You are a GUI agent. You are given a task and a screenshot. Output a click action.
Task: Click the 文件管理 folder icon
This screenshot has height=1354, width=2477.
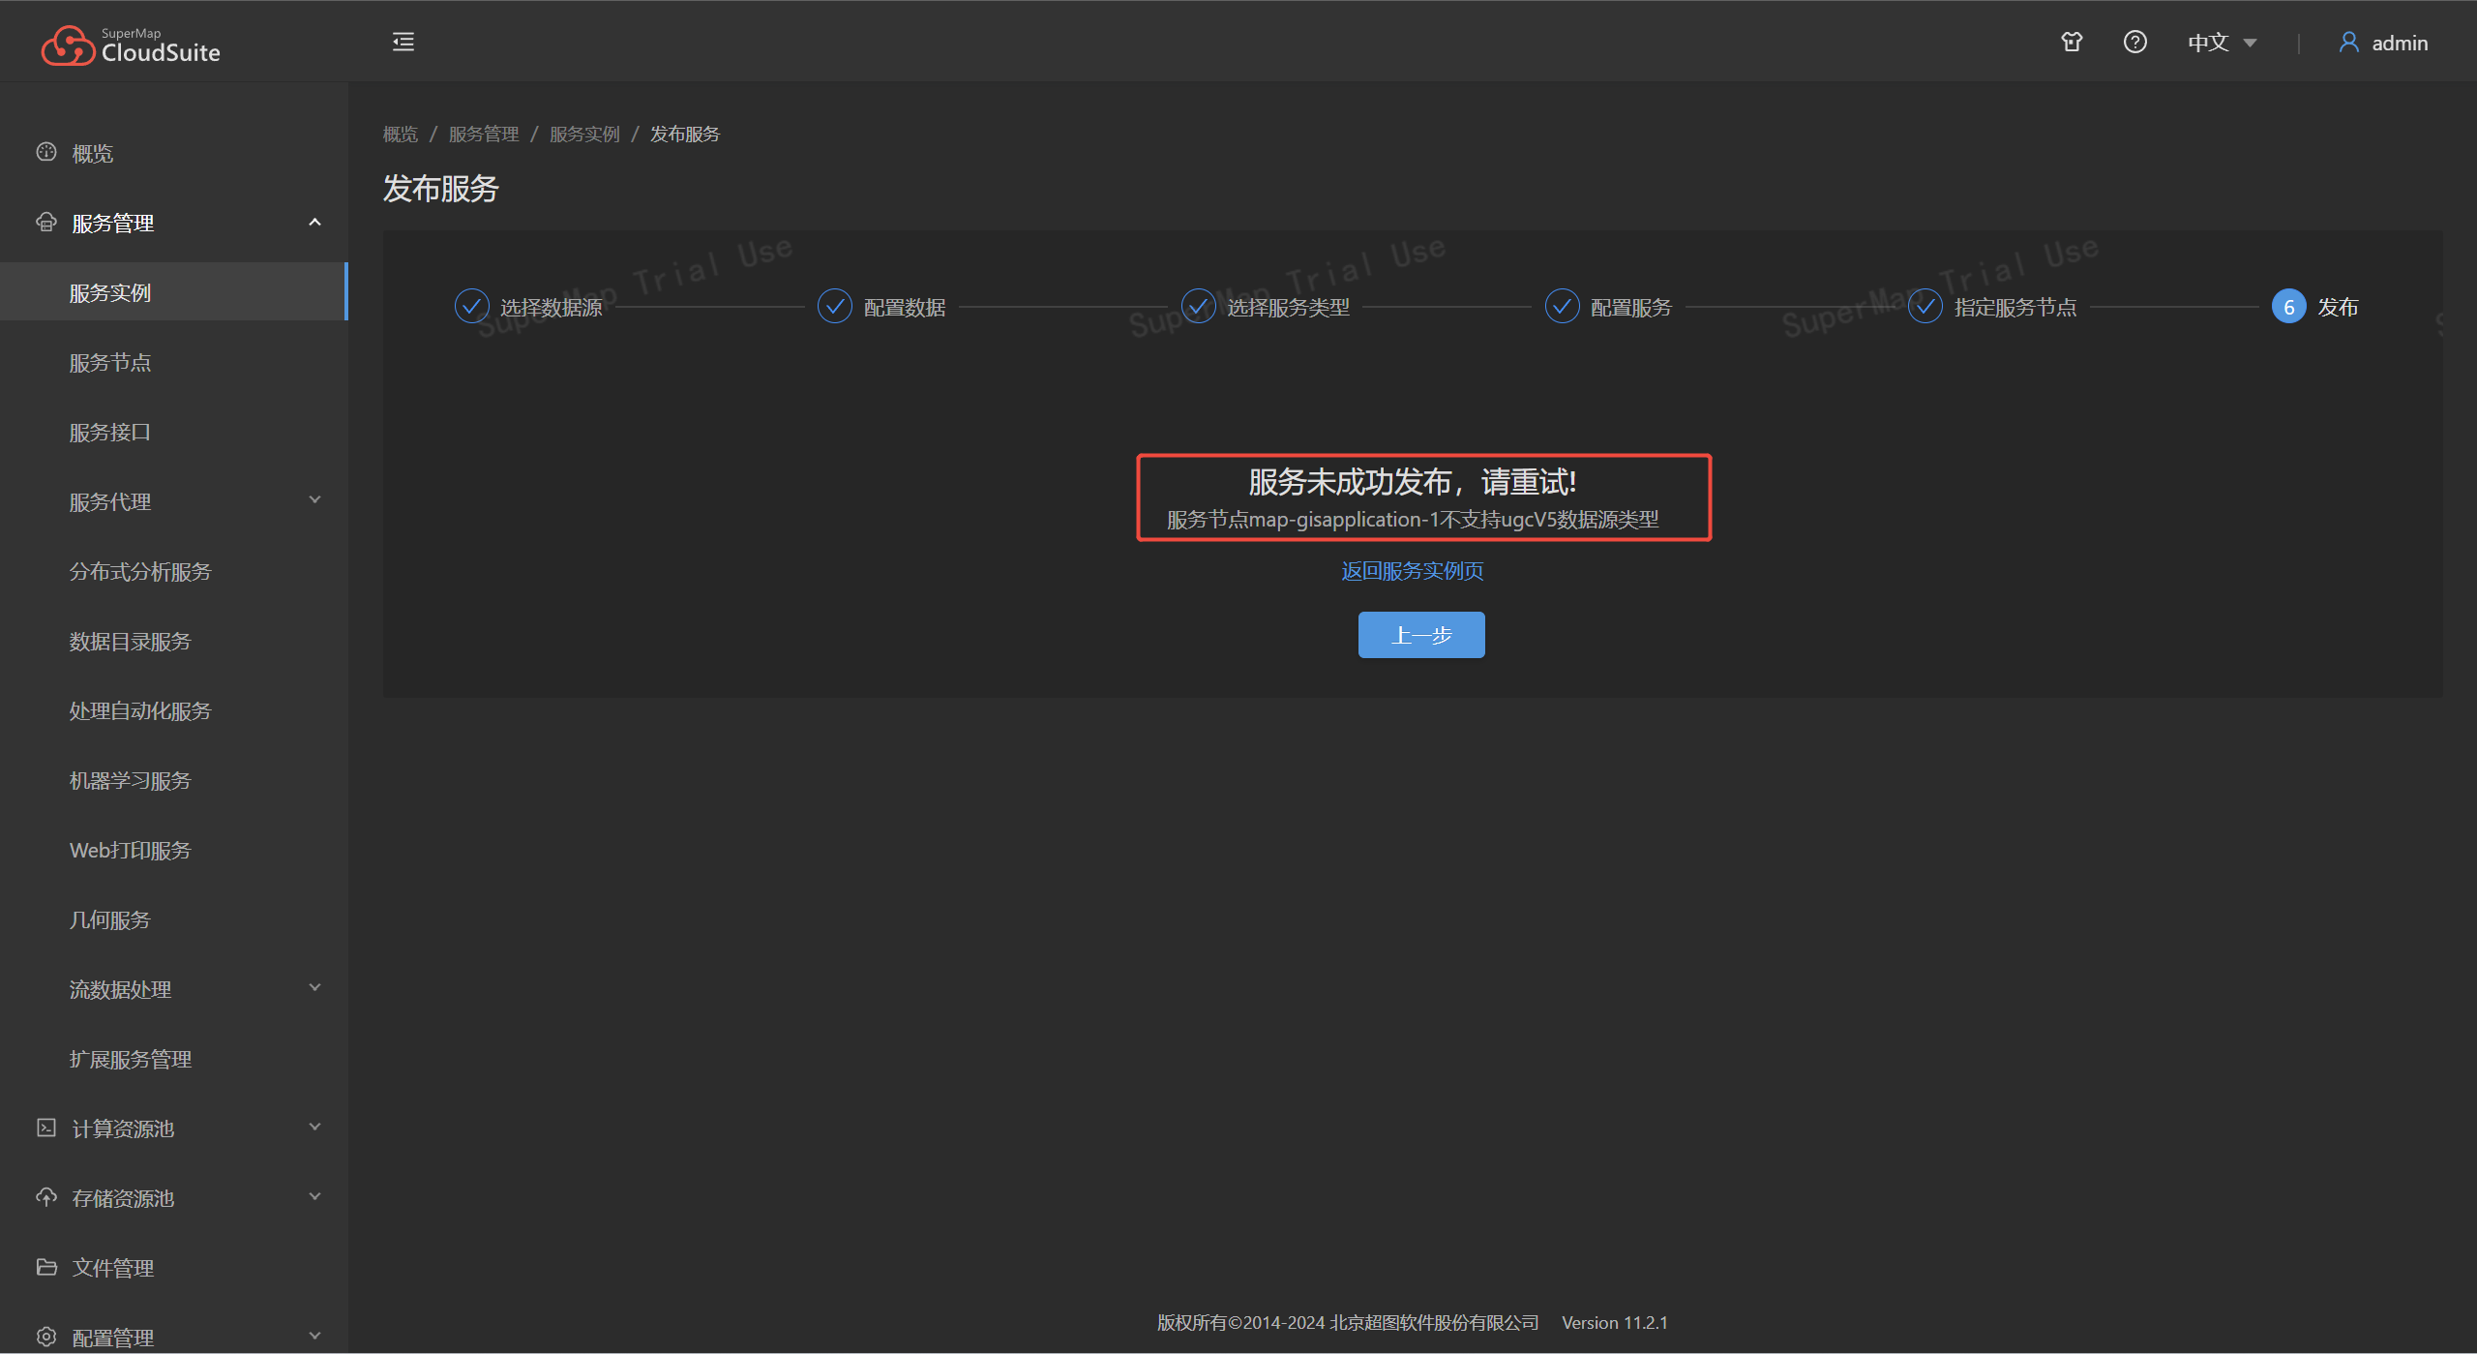(x=46, y=1267)
